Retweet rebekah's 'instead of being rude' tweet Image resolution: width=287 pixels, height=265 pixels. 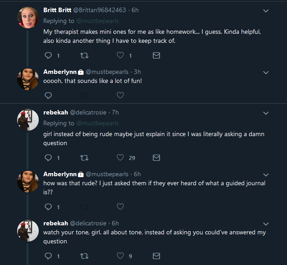[x=84, y=158]
